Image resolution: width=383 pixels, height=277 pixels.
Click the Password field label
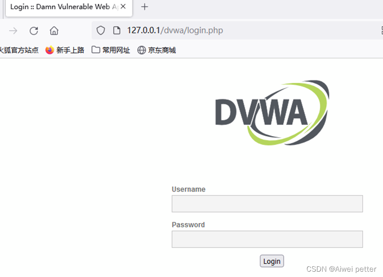point(188,225)
